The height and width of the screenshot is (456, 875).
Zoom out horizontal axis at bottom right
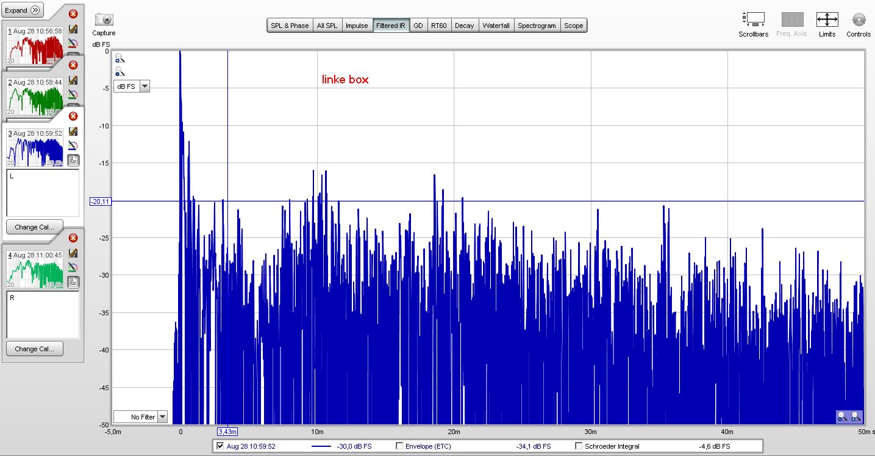[x=843, y=417]
